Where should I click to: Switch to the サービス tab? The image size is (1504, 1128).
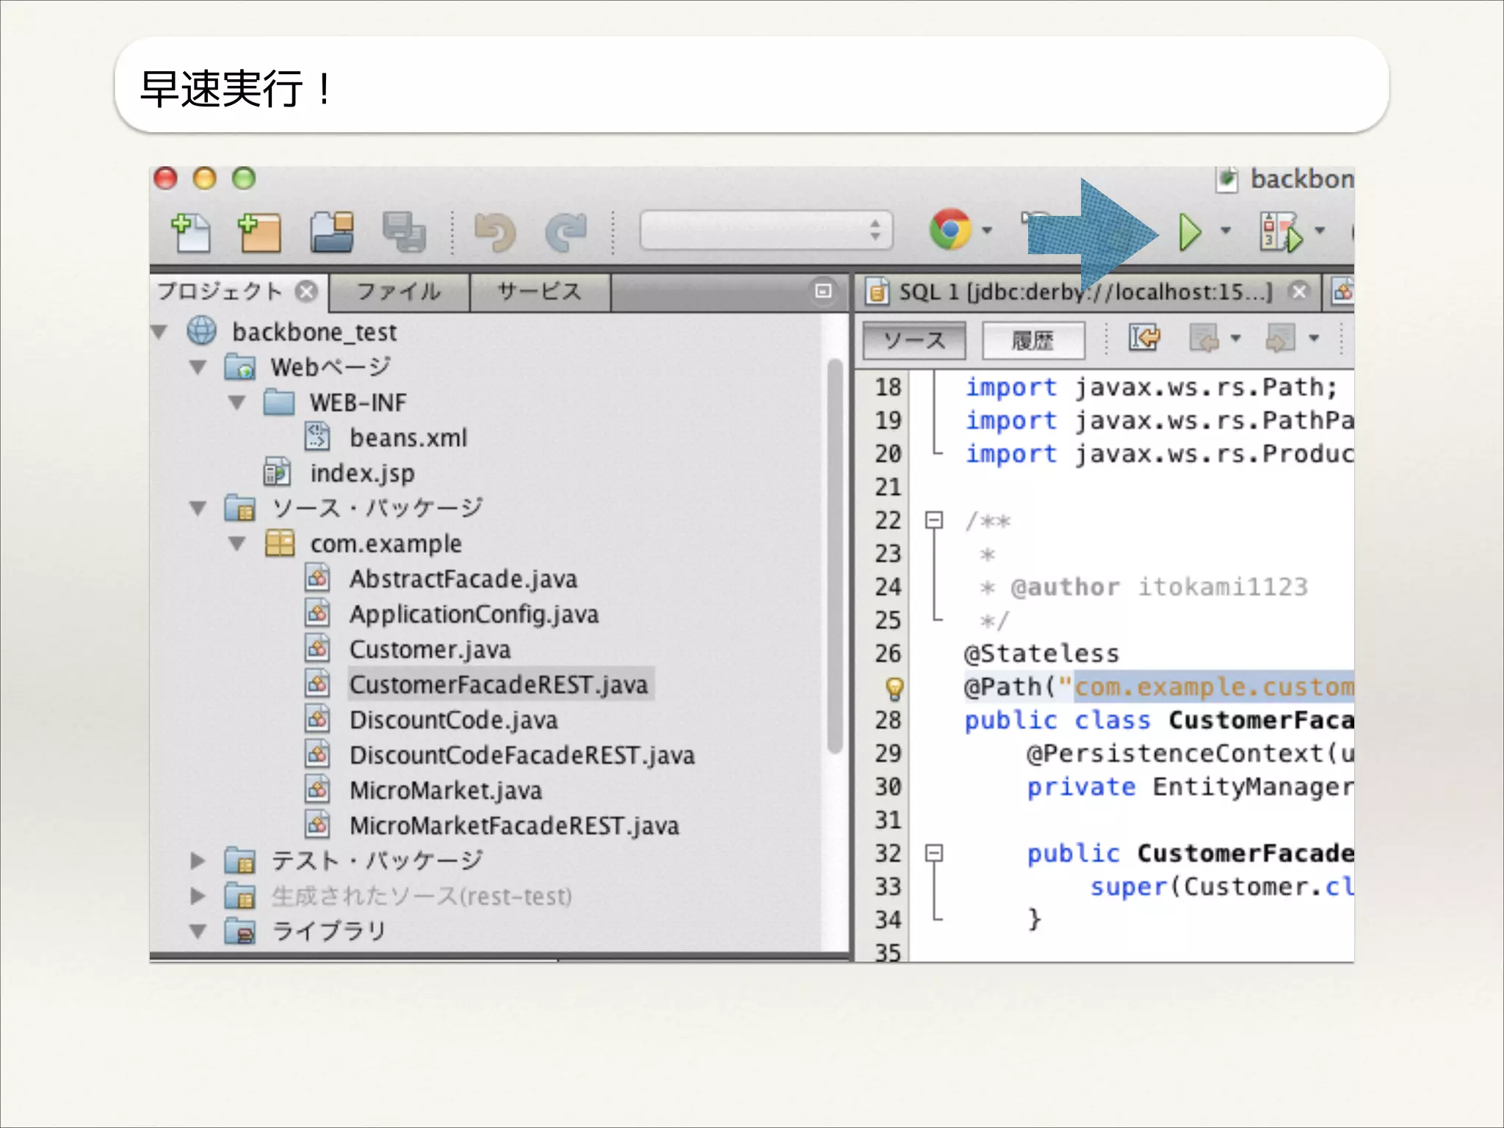(540, 292)
